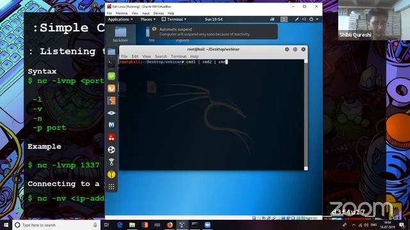This screenshot has width=410, height=230.
Task: Click Shibli Qureshi webcam thumbnail
Action: pos(374,20)
